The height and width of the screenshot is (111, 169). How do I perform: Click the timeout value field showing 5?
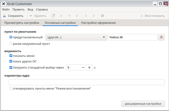73,68
